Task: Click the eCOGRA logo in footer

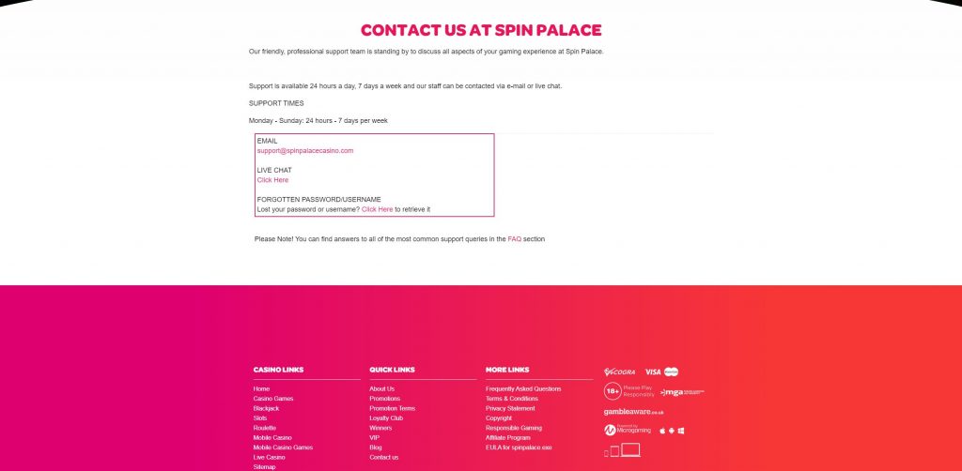Action: coord(619,372)
